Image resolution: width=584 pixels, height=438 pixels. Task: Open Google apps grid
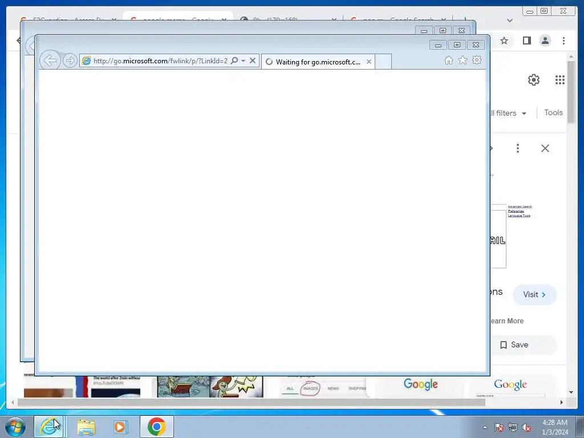[560, 80]
